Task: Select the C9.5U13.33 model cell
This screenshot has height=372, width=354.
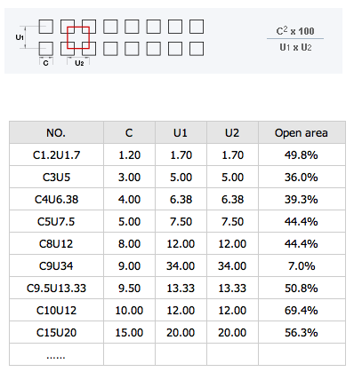Action: coord(56,288)
